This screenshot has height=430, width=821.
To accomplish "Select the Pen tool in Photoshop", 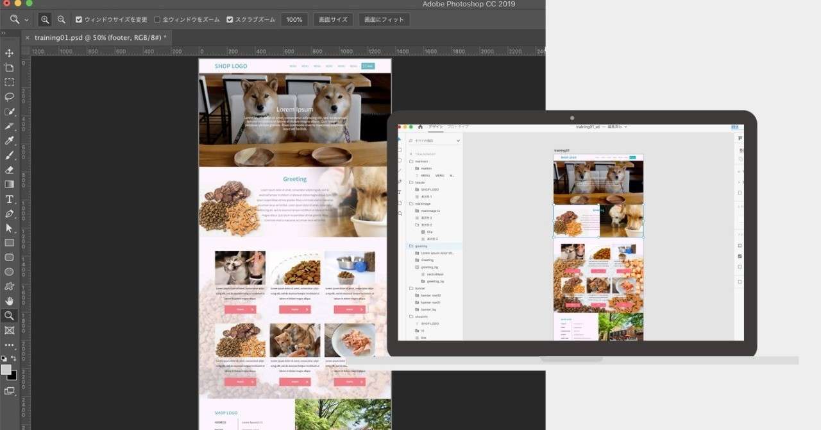I will click(9, 214).
